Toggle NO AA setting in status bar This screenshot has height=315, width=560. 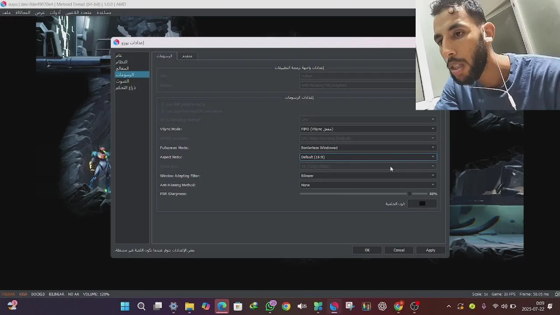coord(73,294)
